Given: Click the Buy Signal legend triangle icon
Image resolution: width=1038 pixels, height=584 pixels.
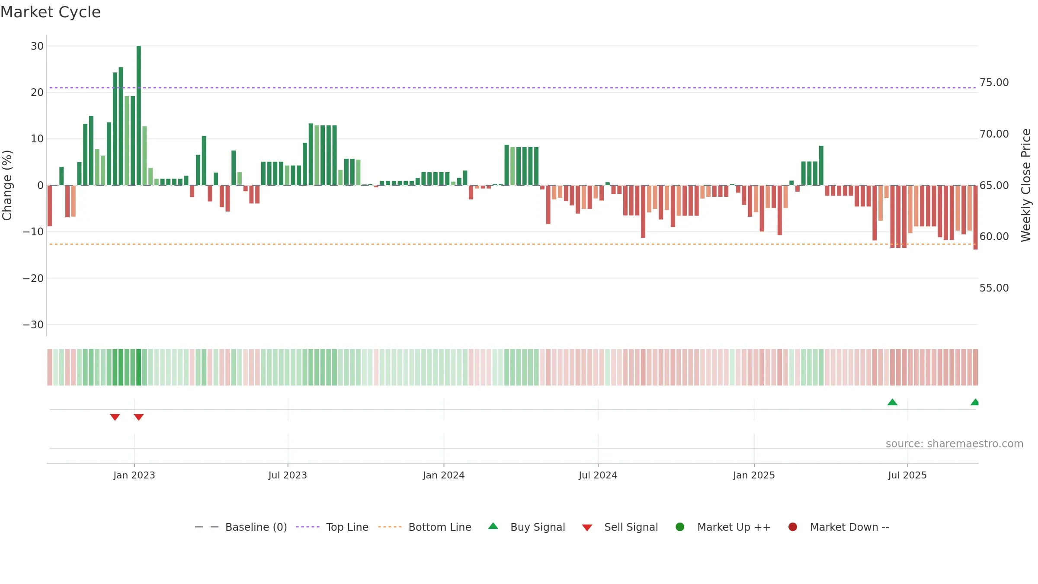Looking at the screenshot, I should coord(493,526).
